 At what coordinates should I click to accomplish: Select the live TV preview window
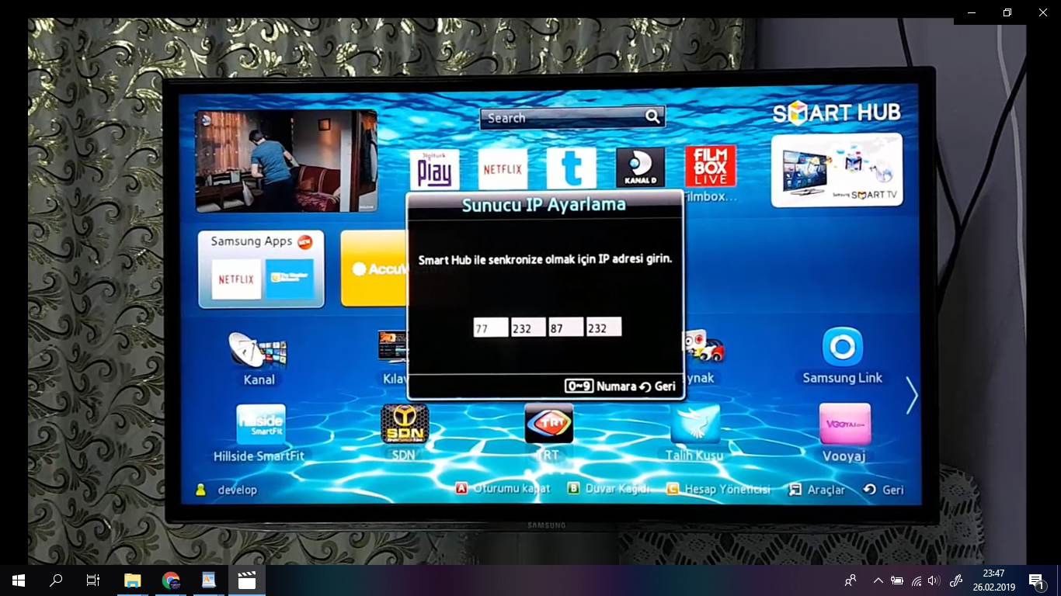(x=286, y=161)
